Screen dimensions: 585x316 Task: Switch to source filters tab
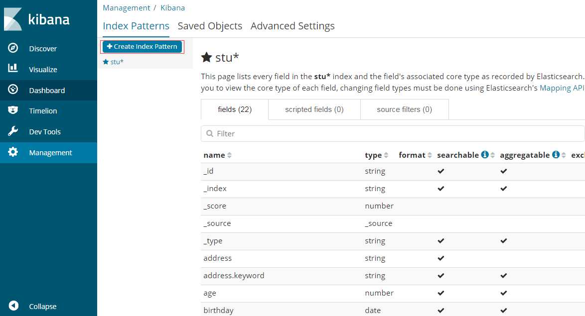405,109
